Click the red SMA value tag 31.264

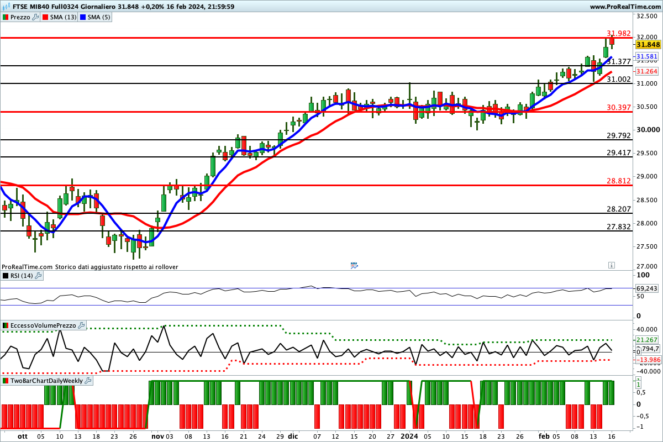(x=647, y=72)
